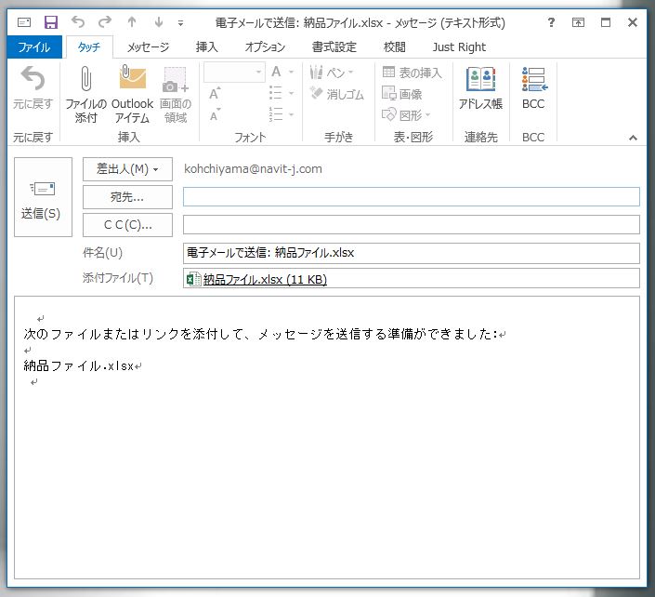Click 画面の領域 screenshot button
Image resolution: width=655 pixels, height=597 pixels.
tap(176, 95)
